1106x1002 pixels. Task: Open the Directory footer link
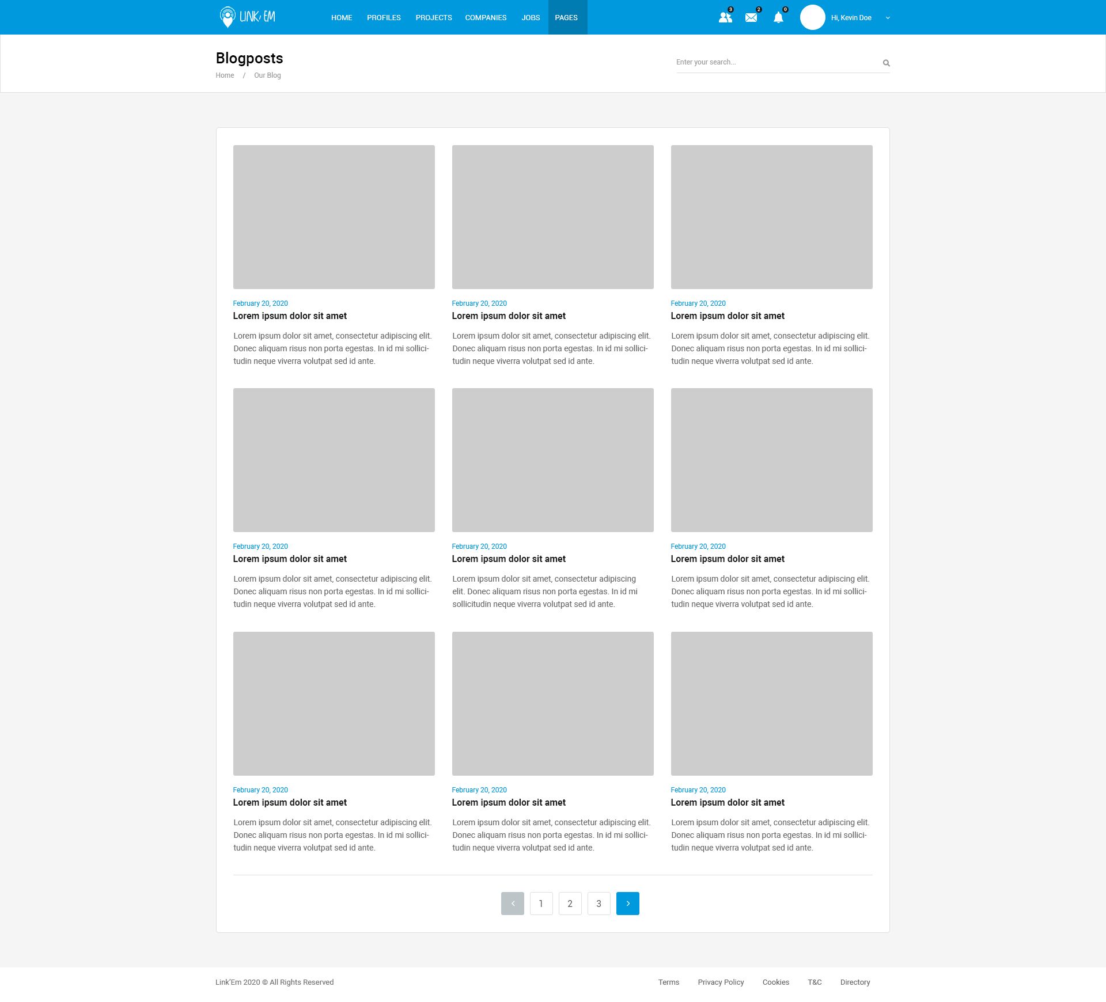click(x=855, y=982)
